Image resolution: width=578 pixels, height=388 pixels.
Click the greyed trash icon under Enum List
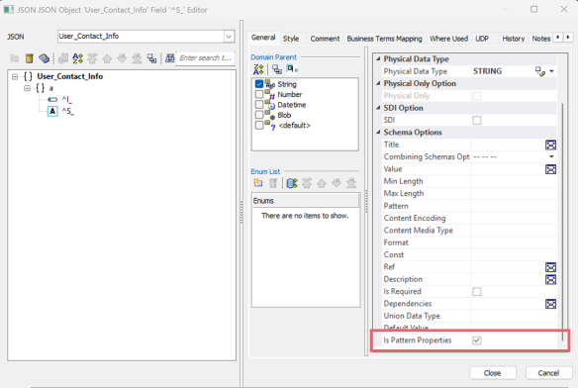[273, 183]
